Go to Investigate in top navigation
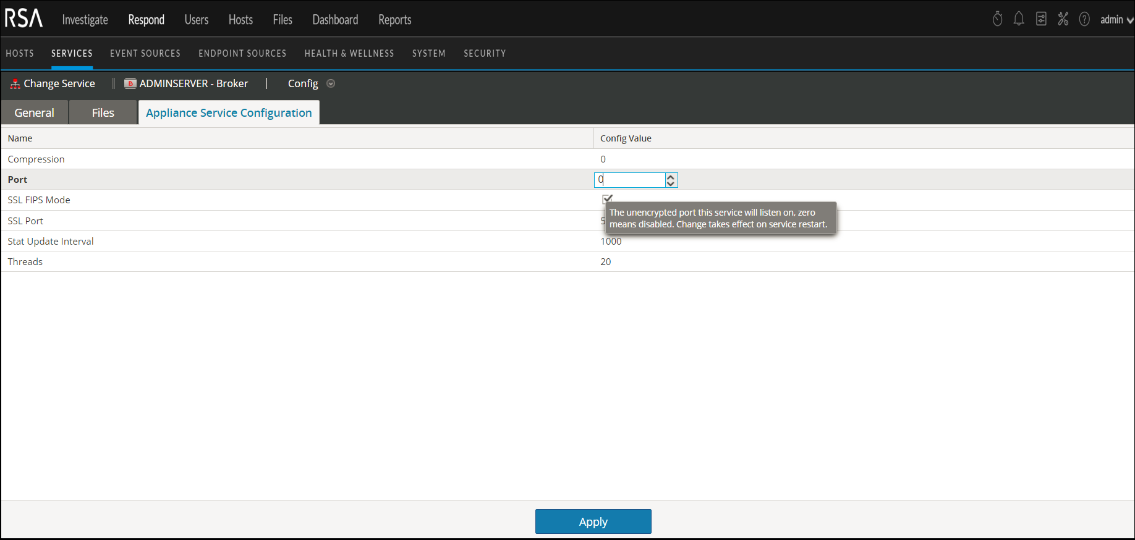Screen dimensions: 1135x540 85,20
